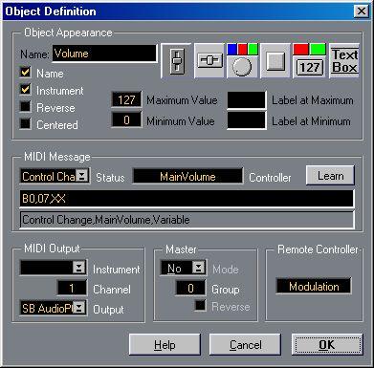
Task: Enable the Reverse checkbox in Object Appearance
Action: pos(26,107)
